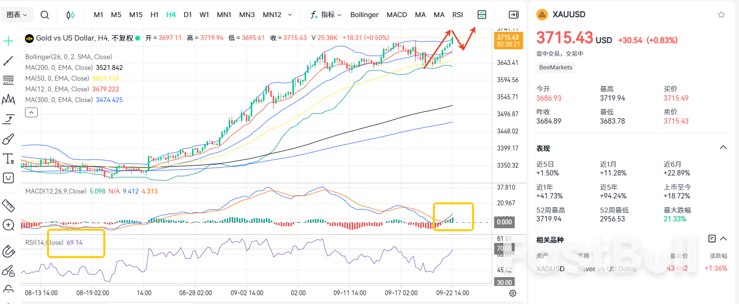Select the D1 timeframe
This screenshot has height=304, width=739.
coord(188,15)
